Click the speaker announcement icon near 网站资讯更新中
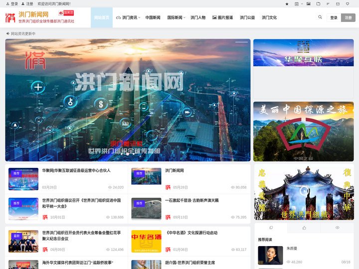 coord(8,34)
